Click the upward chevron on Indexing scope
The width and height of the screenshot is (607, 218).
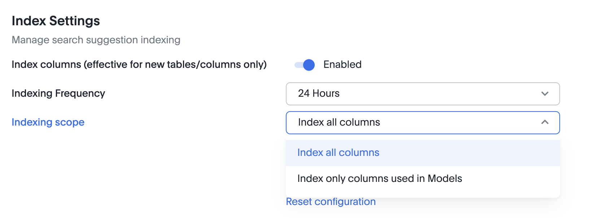point(545,122)
